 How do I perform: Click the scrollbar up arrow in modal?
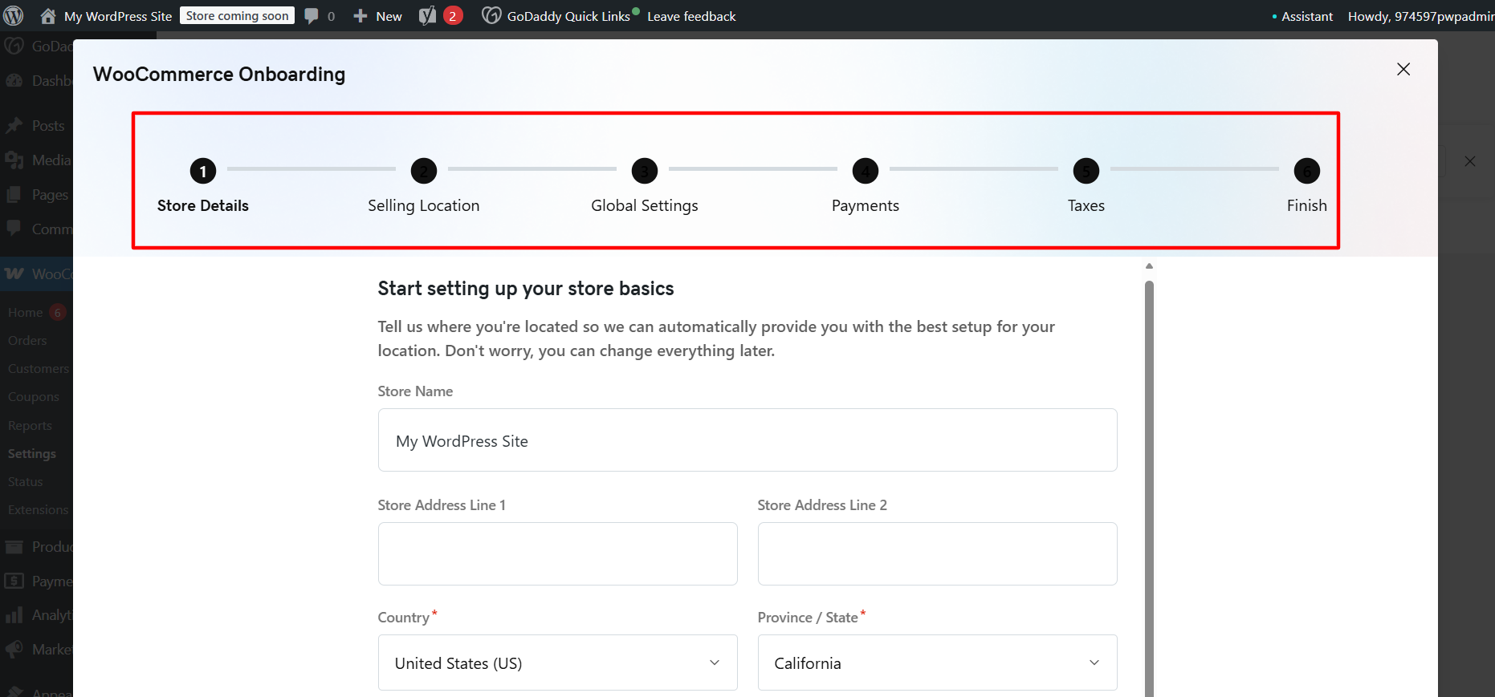pyautogui.click(x=1149, y=265)
